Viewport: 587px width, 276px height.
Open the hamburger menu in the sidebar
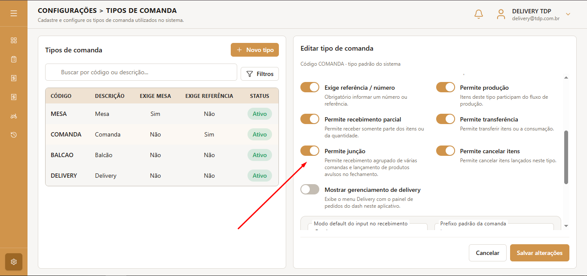click(14, 13)
